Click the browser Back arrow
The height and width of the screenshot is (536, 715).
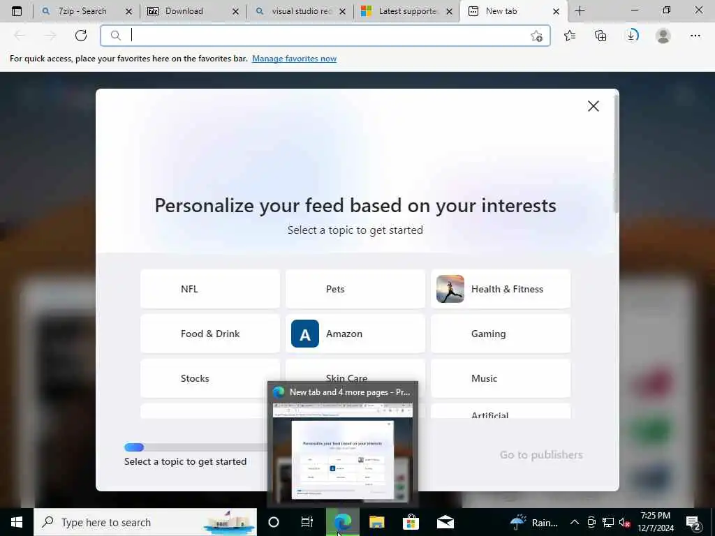tap(20, 36)
